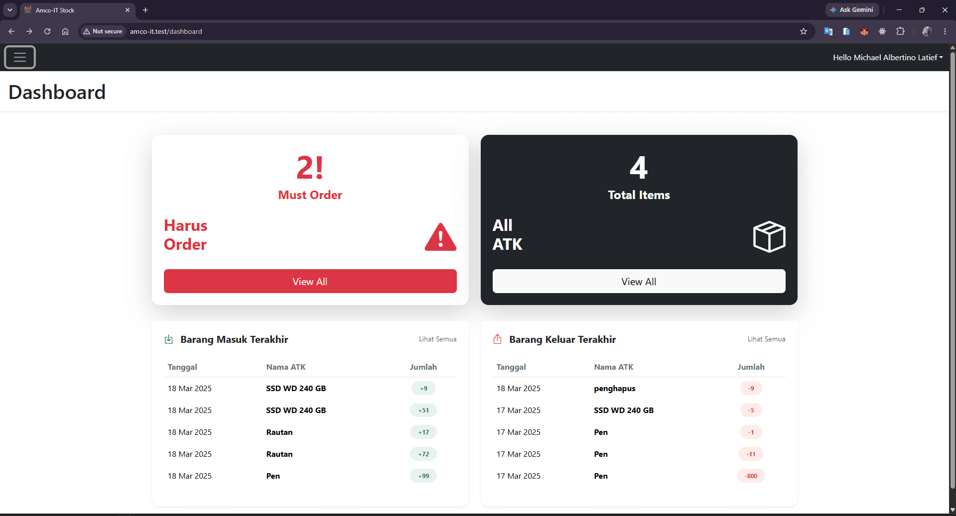Close the Amco-IT Stock tab
956x516 pixels.
click(128, 10)
